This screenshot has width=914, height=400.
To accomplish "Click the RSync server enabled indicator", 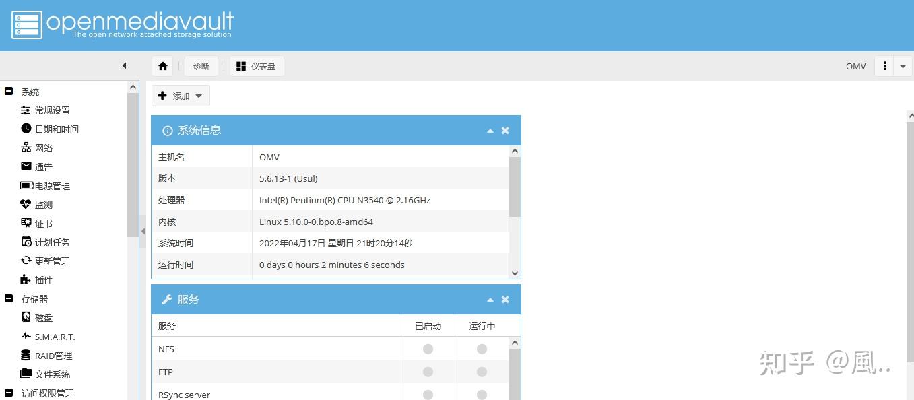I will pyautogui.click(x=428, y=393).
